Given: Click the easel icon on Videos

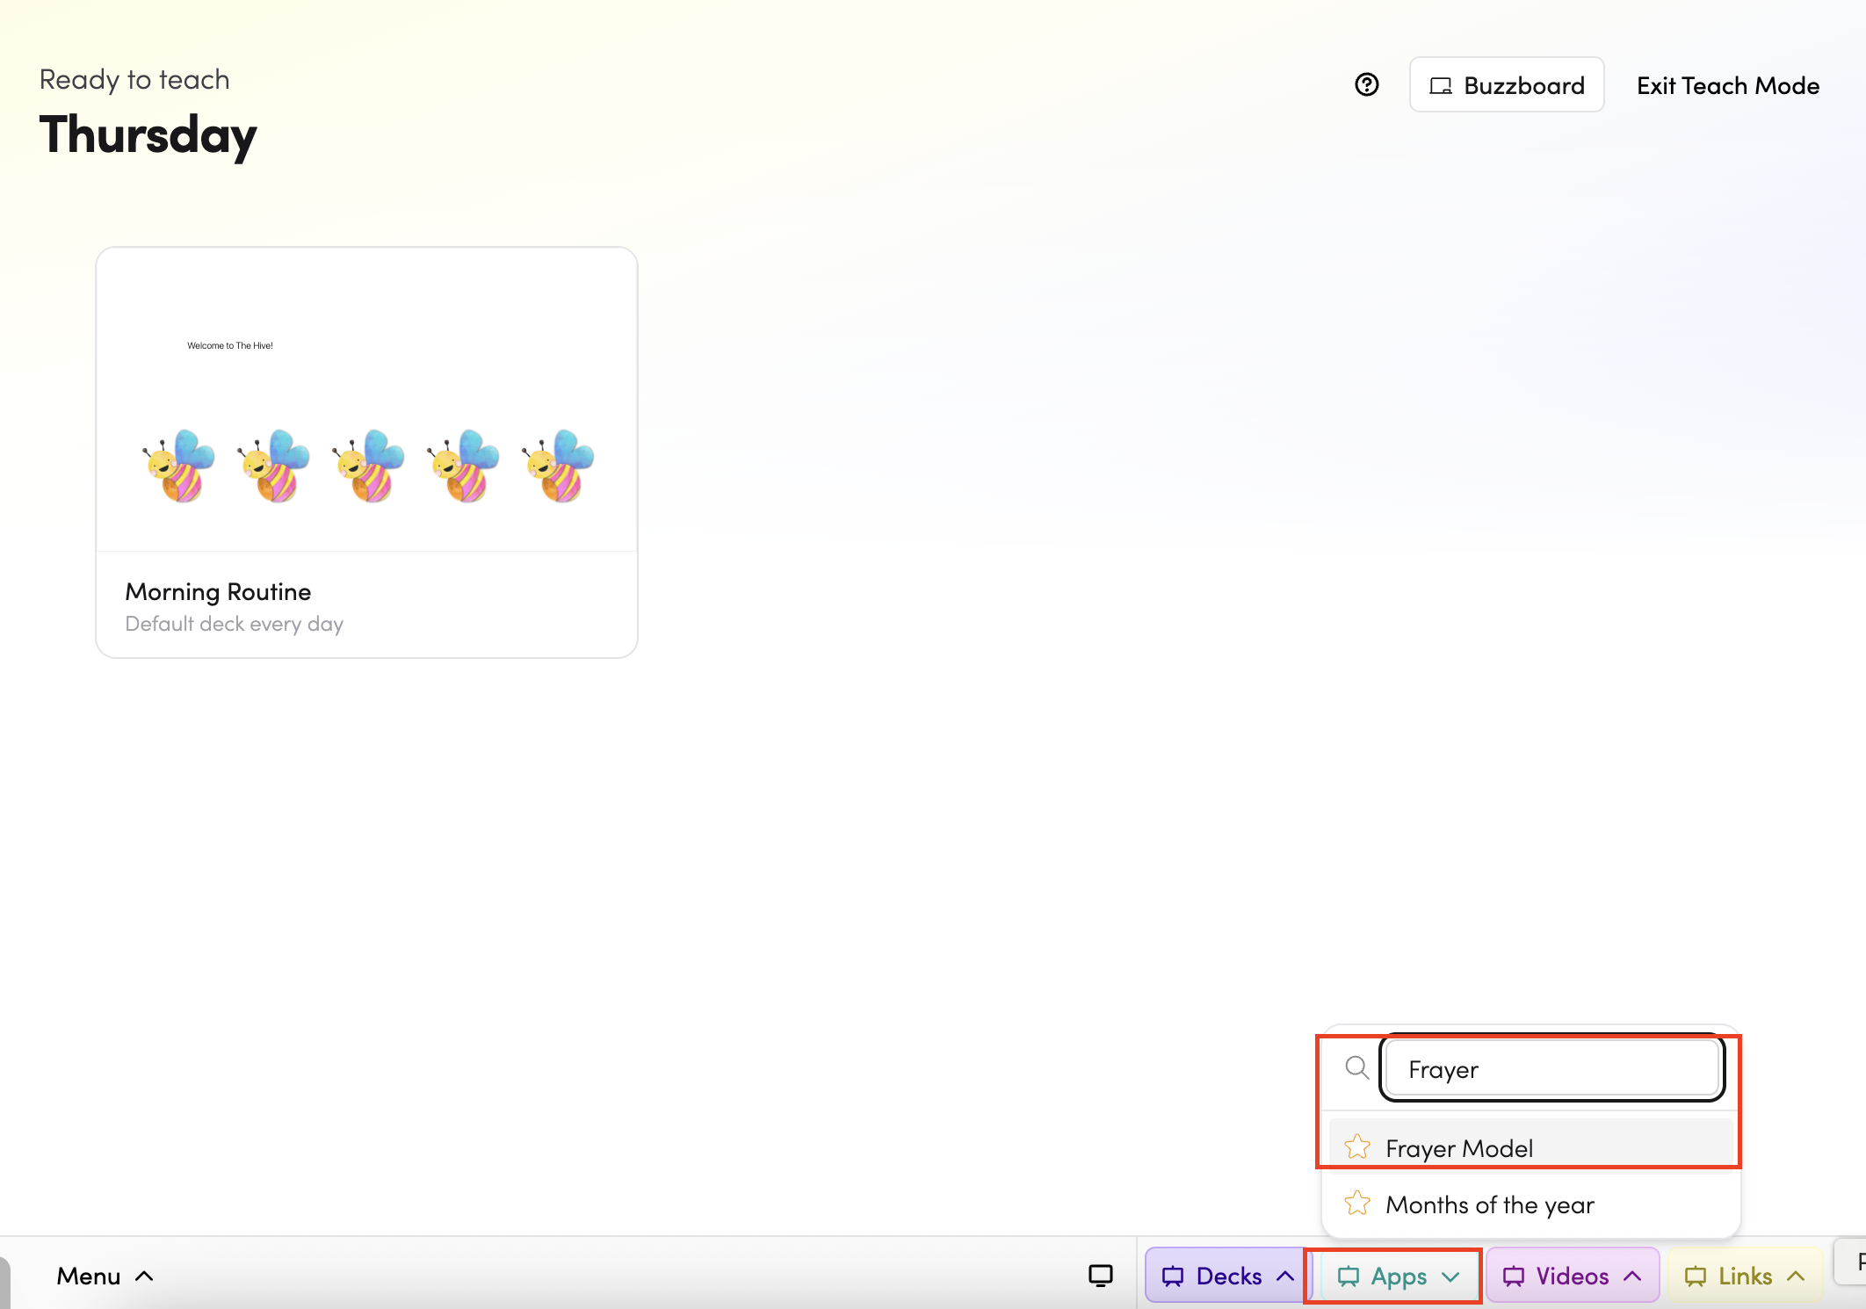Looking at the screenshot, I should (1513, 1276).
